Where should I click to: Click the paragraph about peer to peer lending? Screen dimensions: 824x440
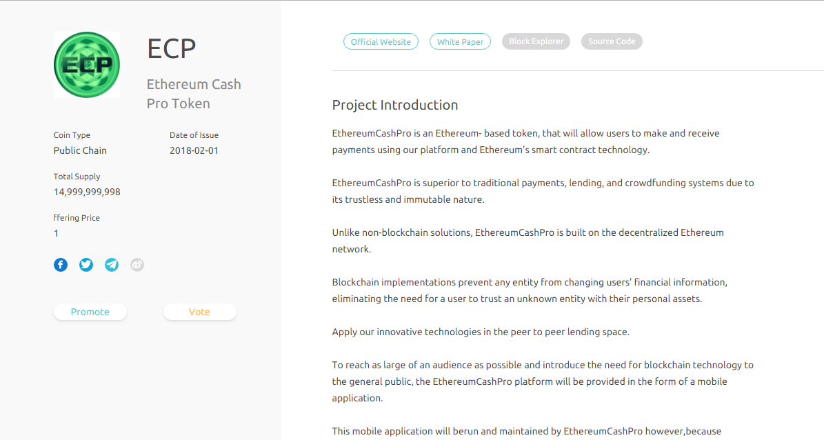click(x=481, y=332)
